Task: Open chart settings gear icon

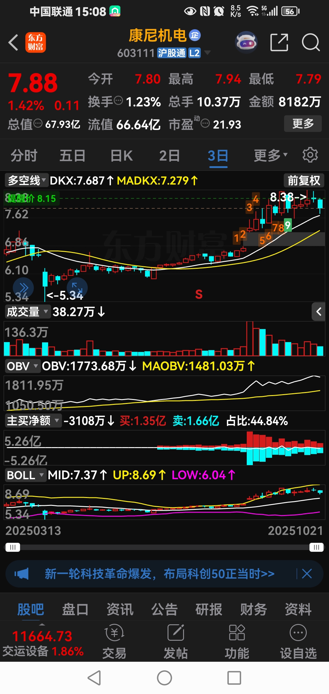Action: 310,155
